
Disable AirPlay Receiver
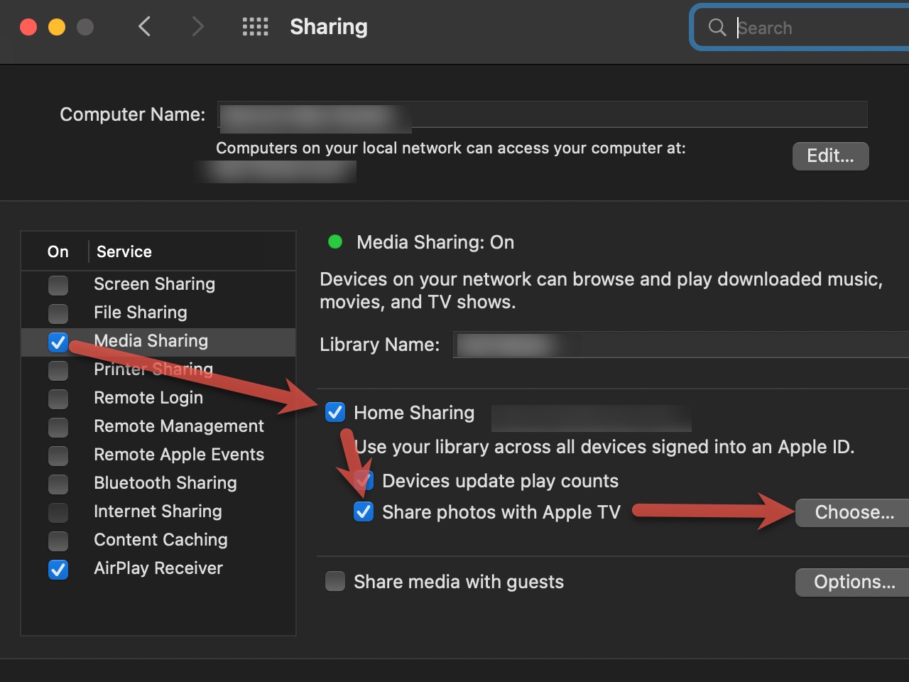(x=58, y=569)
